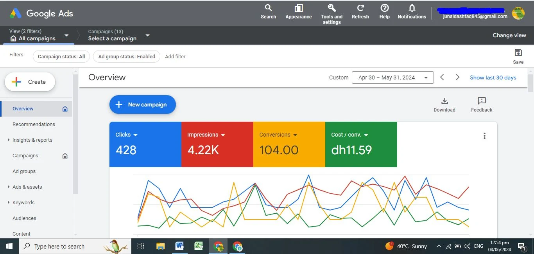Show hidden system tray icons

tap(439, 246)
